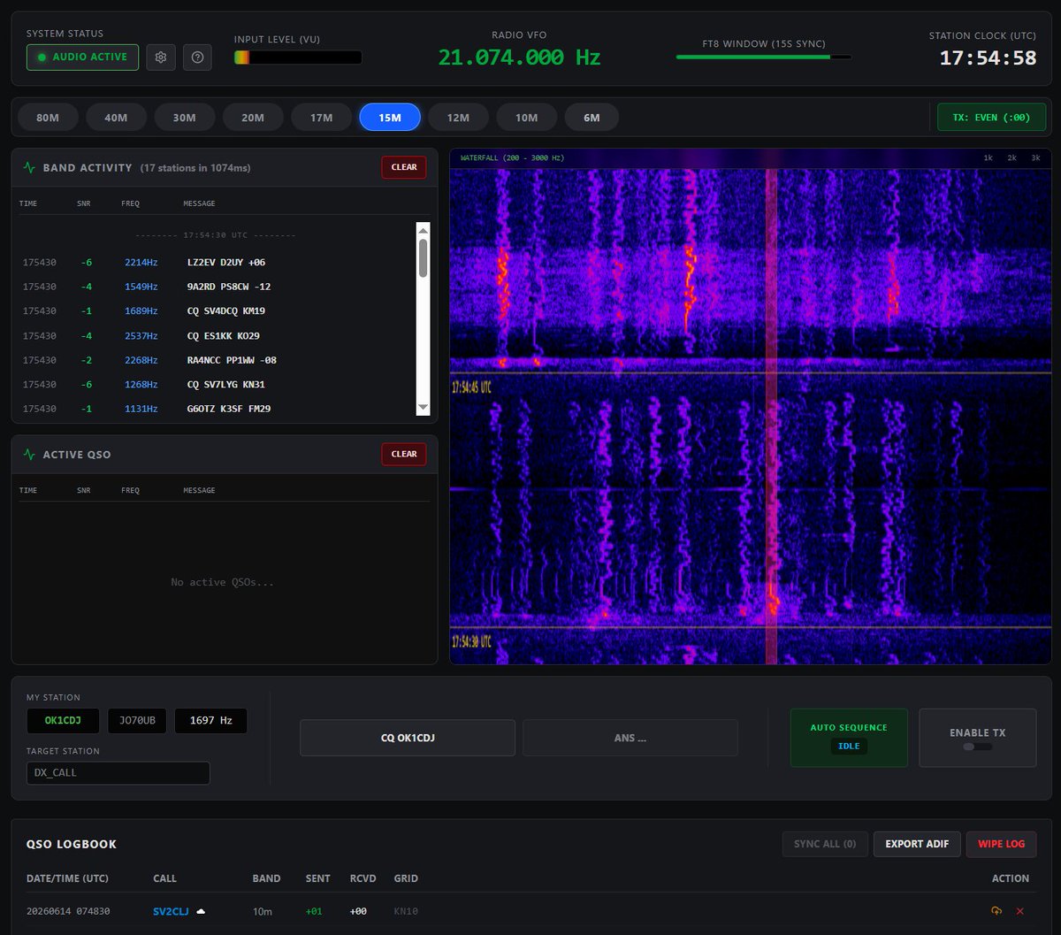Image resolution: width=1061 pixels, height=935 pixels.
Task: Open settings with the gear icon
Action: point(161,57)
